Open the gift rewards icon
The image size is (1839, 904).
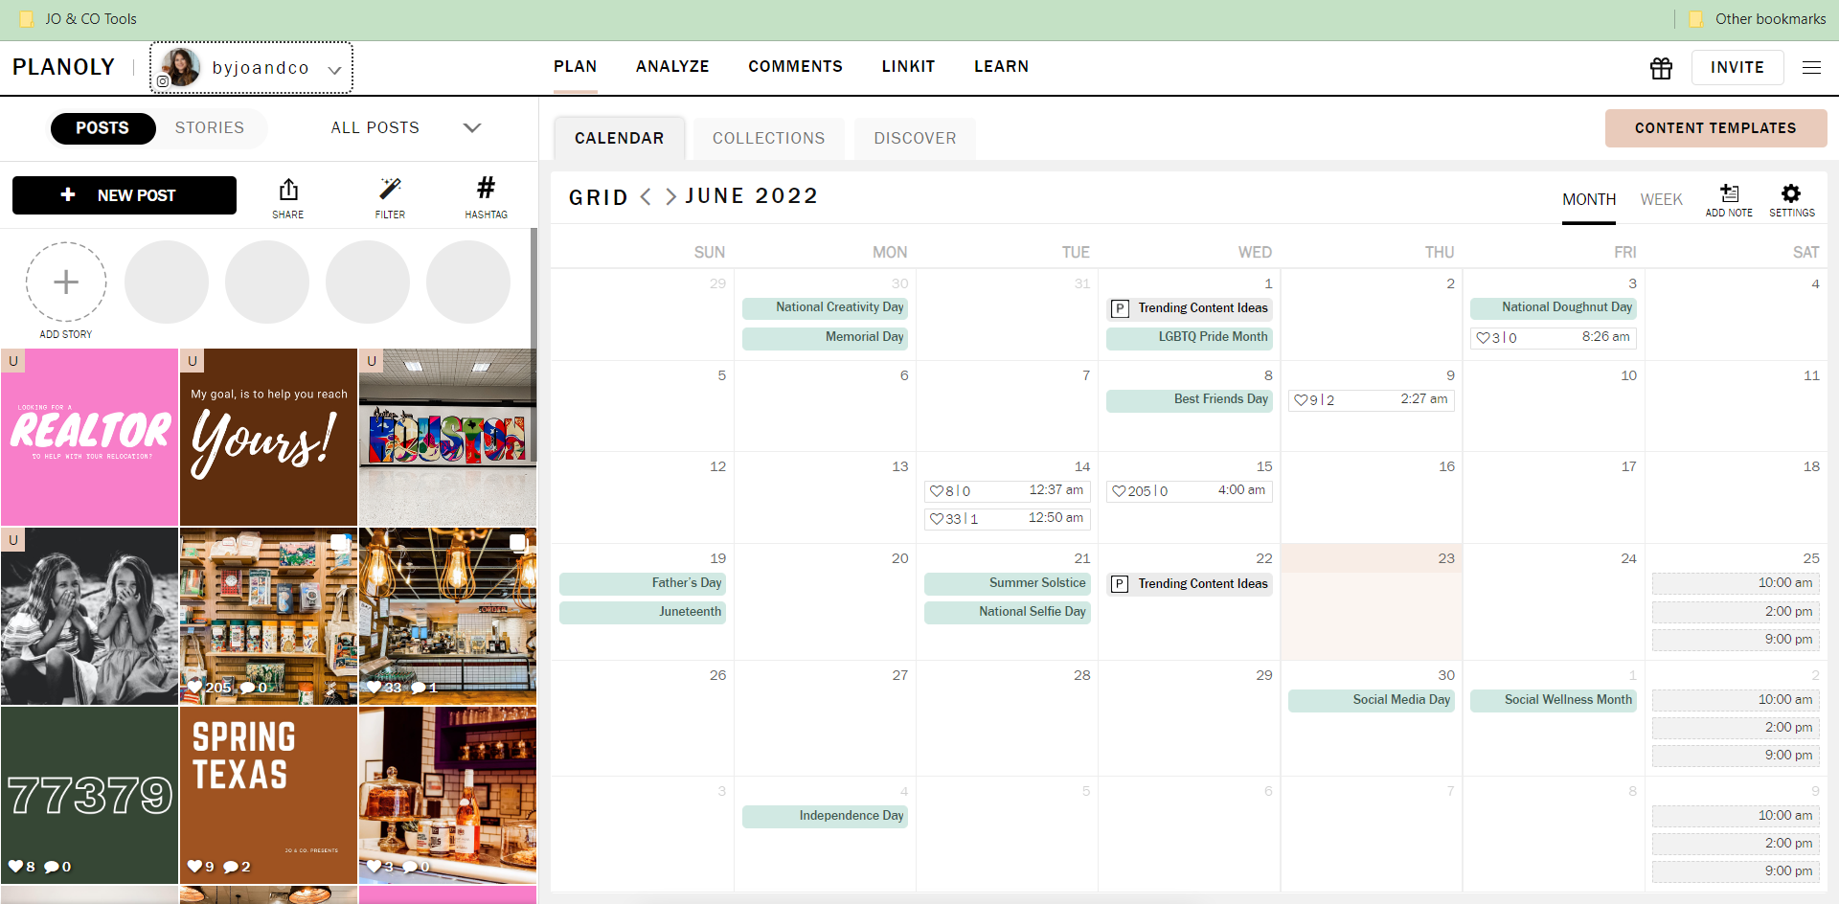coord(1661,68)
